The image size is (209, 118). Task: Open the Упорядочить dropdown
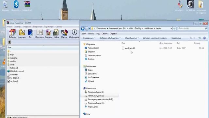(x=89, y=38)
